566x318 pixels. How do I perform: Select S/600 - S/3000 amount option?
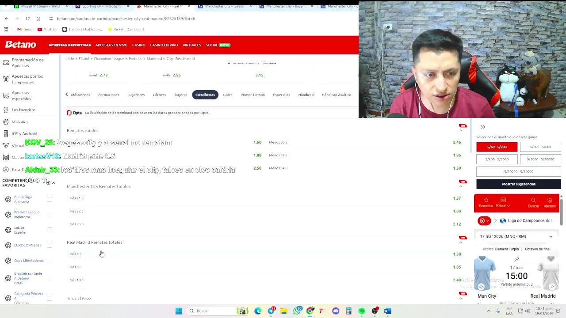497,159
